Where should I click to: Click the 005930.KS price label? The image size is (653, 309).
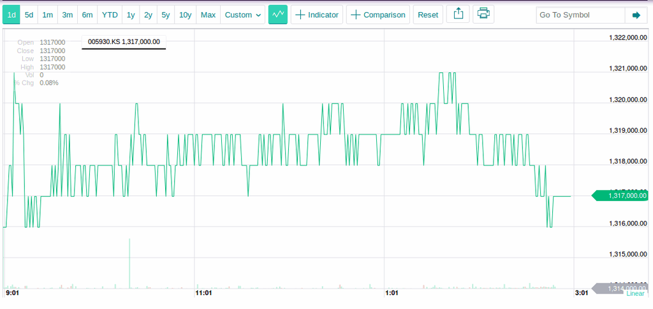124,41
